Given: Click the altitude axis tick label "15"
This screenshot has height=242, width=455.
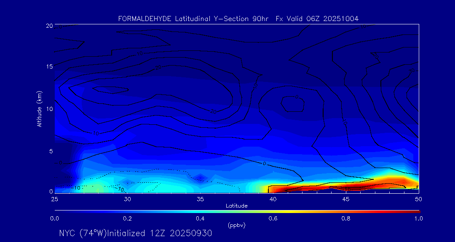Looking at the screenshot, I should (x=49, y=66).
